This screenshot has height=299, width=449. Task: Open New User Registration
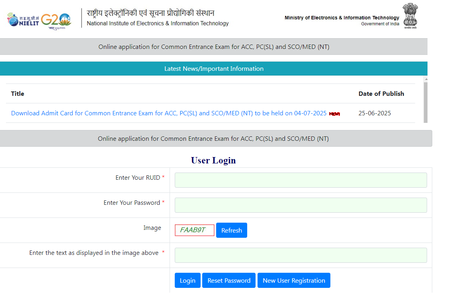[294, 280]
